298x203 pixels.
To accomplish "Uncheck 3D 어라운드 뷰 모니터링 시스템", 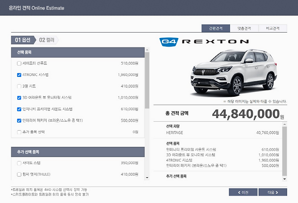I will click(x=19, y=97).
